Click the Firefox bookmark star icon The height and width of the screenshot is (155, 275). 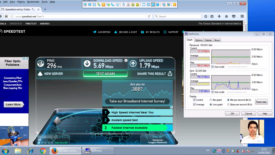(x=206, y=16)
